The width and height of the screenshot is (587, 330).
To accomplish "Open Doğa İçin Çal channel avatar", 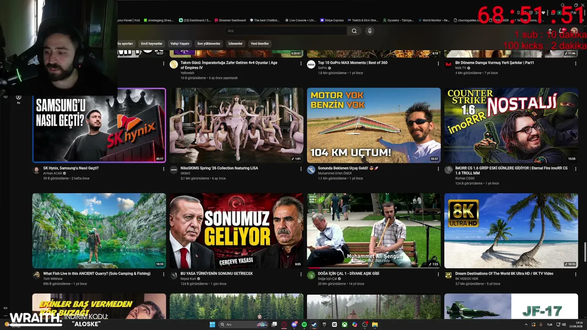I will (311, 275).
